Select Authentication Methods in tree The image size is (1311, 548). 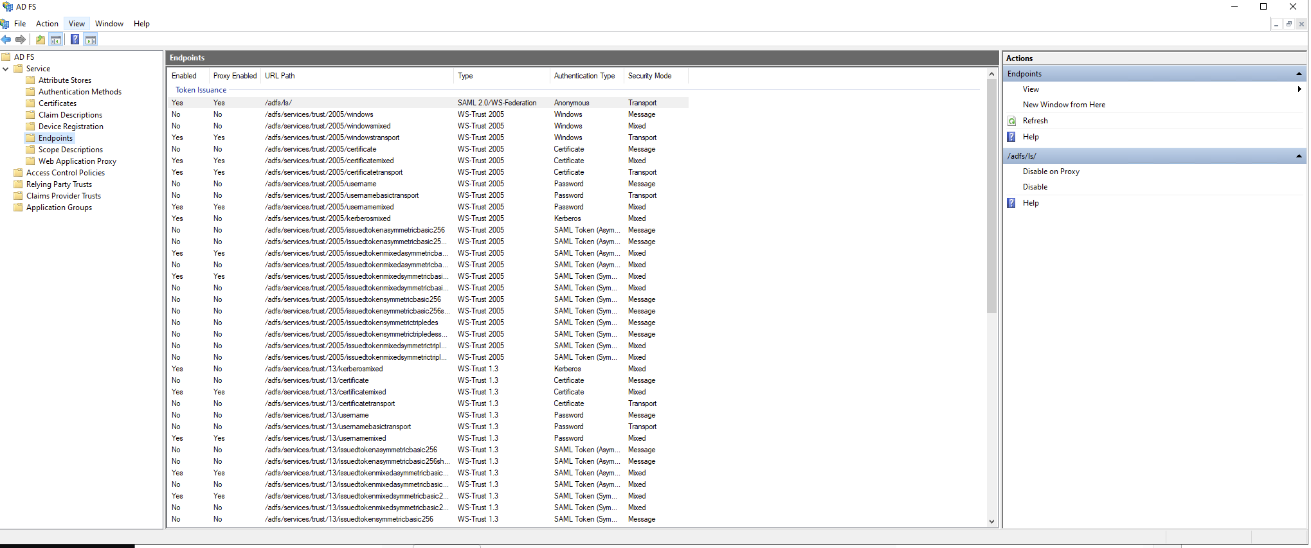pyautogui.click(x=80, y=92)
